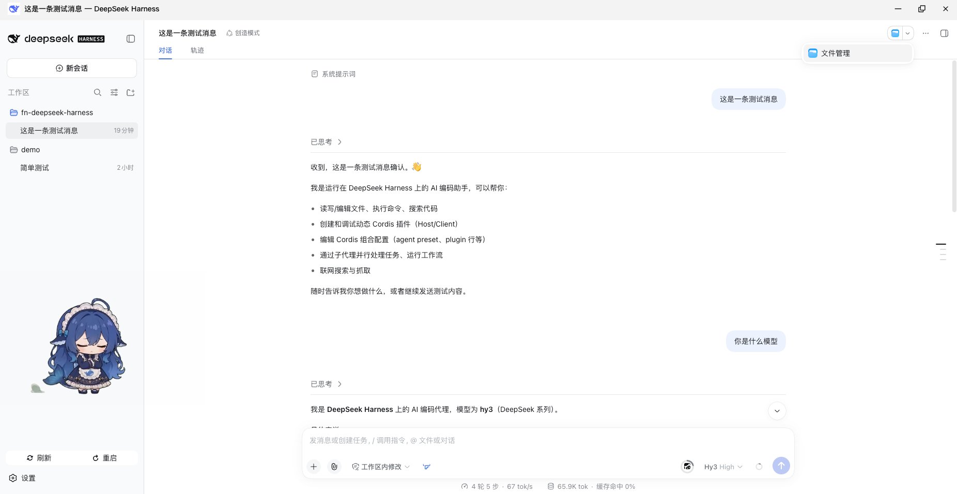Send the message with the arrow button

point(781,466)
